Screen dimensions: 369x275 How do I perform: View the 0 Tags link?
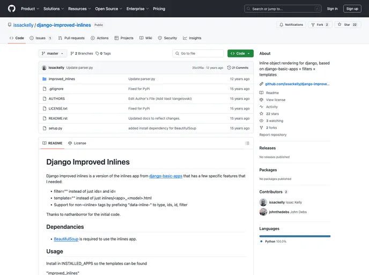[x=103, y=54]
